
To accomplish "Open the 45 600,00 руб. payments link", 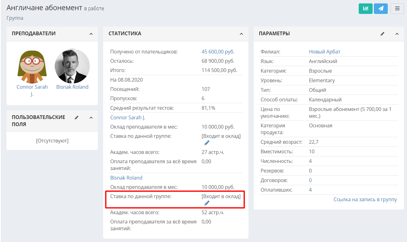I will point(218,52).
